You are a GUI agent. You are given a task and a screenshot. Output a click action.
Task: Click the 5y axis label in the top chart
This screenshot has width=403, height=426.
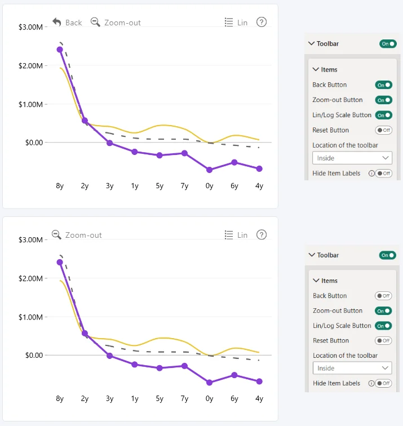160,186
